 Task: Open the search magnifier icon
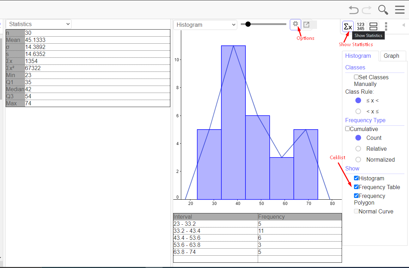tap(383, 10)
